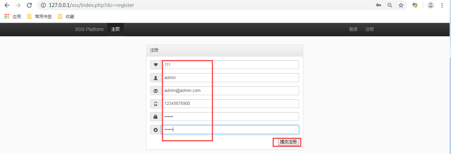The image size is (451, 154).
Task: Click the field containing admin@admin.com
Action: [230, 91]
